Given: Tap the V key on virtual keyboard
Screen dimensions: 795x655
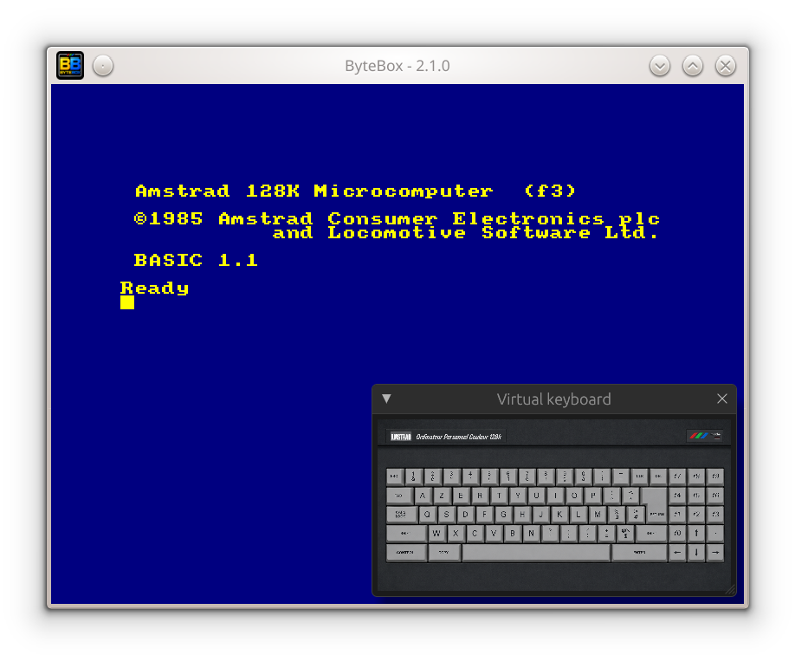Looking at the screenshot, I should [494, 533].
